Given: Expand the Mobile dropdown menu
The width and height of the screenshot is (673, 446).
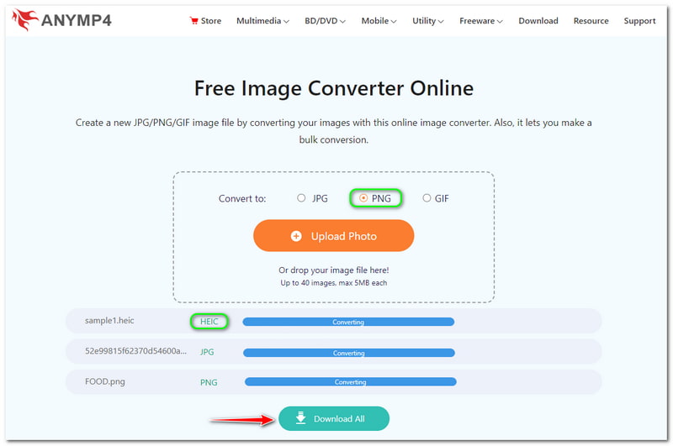Looking at the screenshot, I should coord(379,20).
